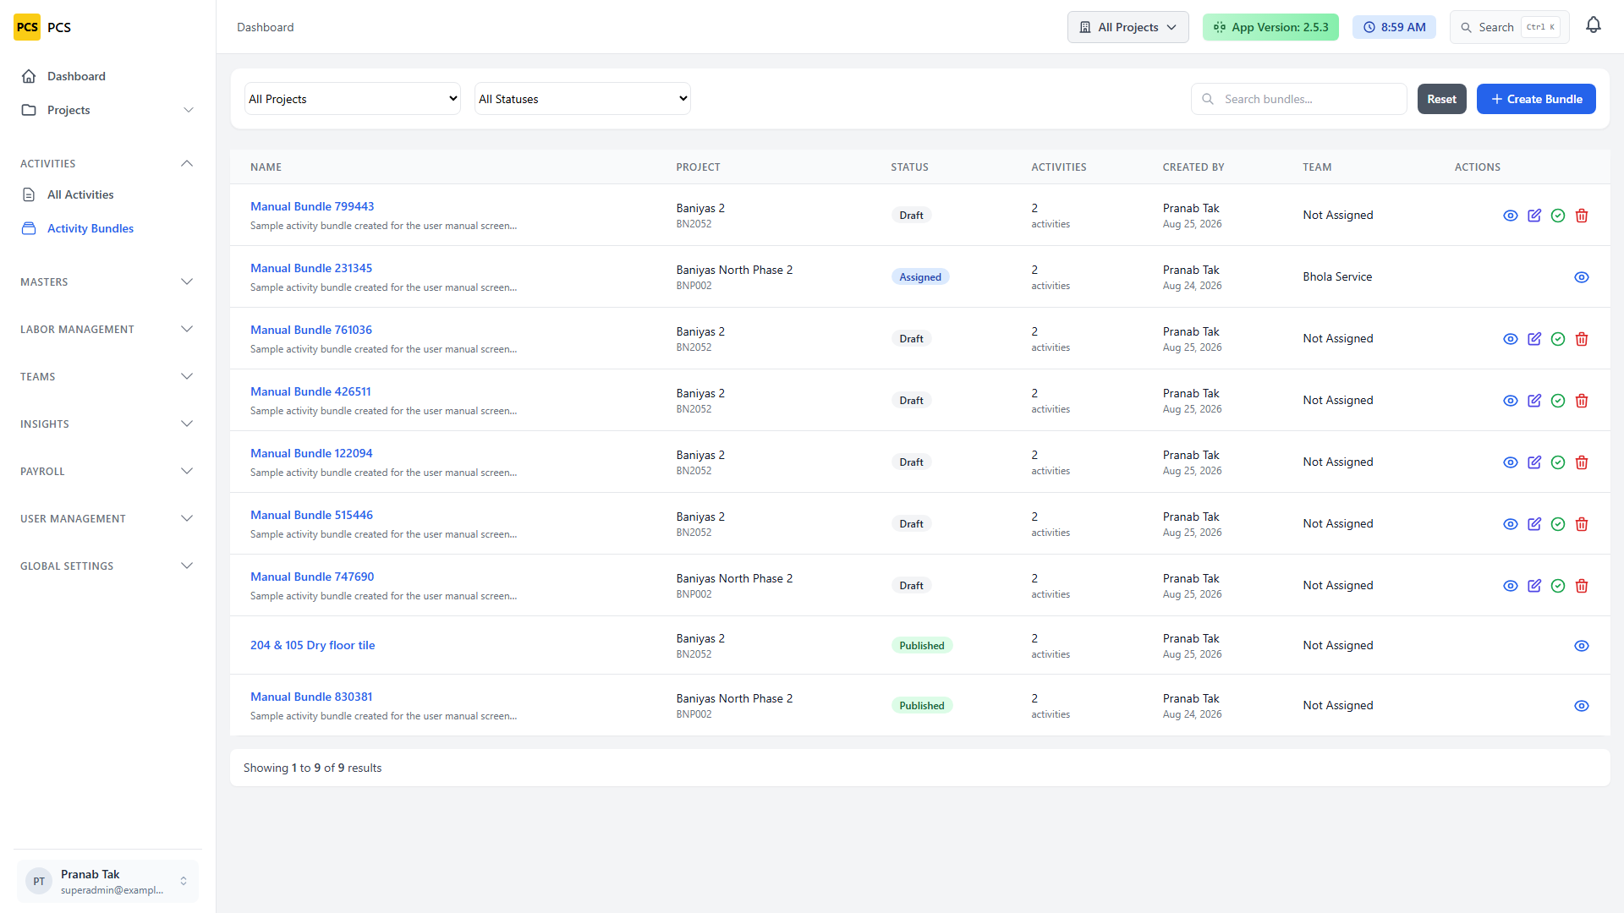The height and width of the screenshot is (913, 1624).
Task: View details of Manual Bundle 799443 via eye icon
Action: click(1511, 216)
